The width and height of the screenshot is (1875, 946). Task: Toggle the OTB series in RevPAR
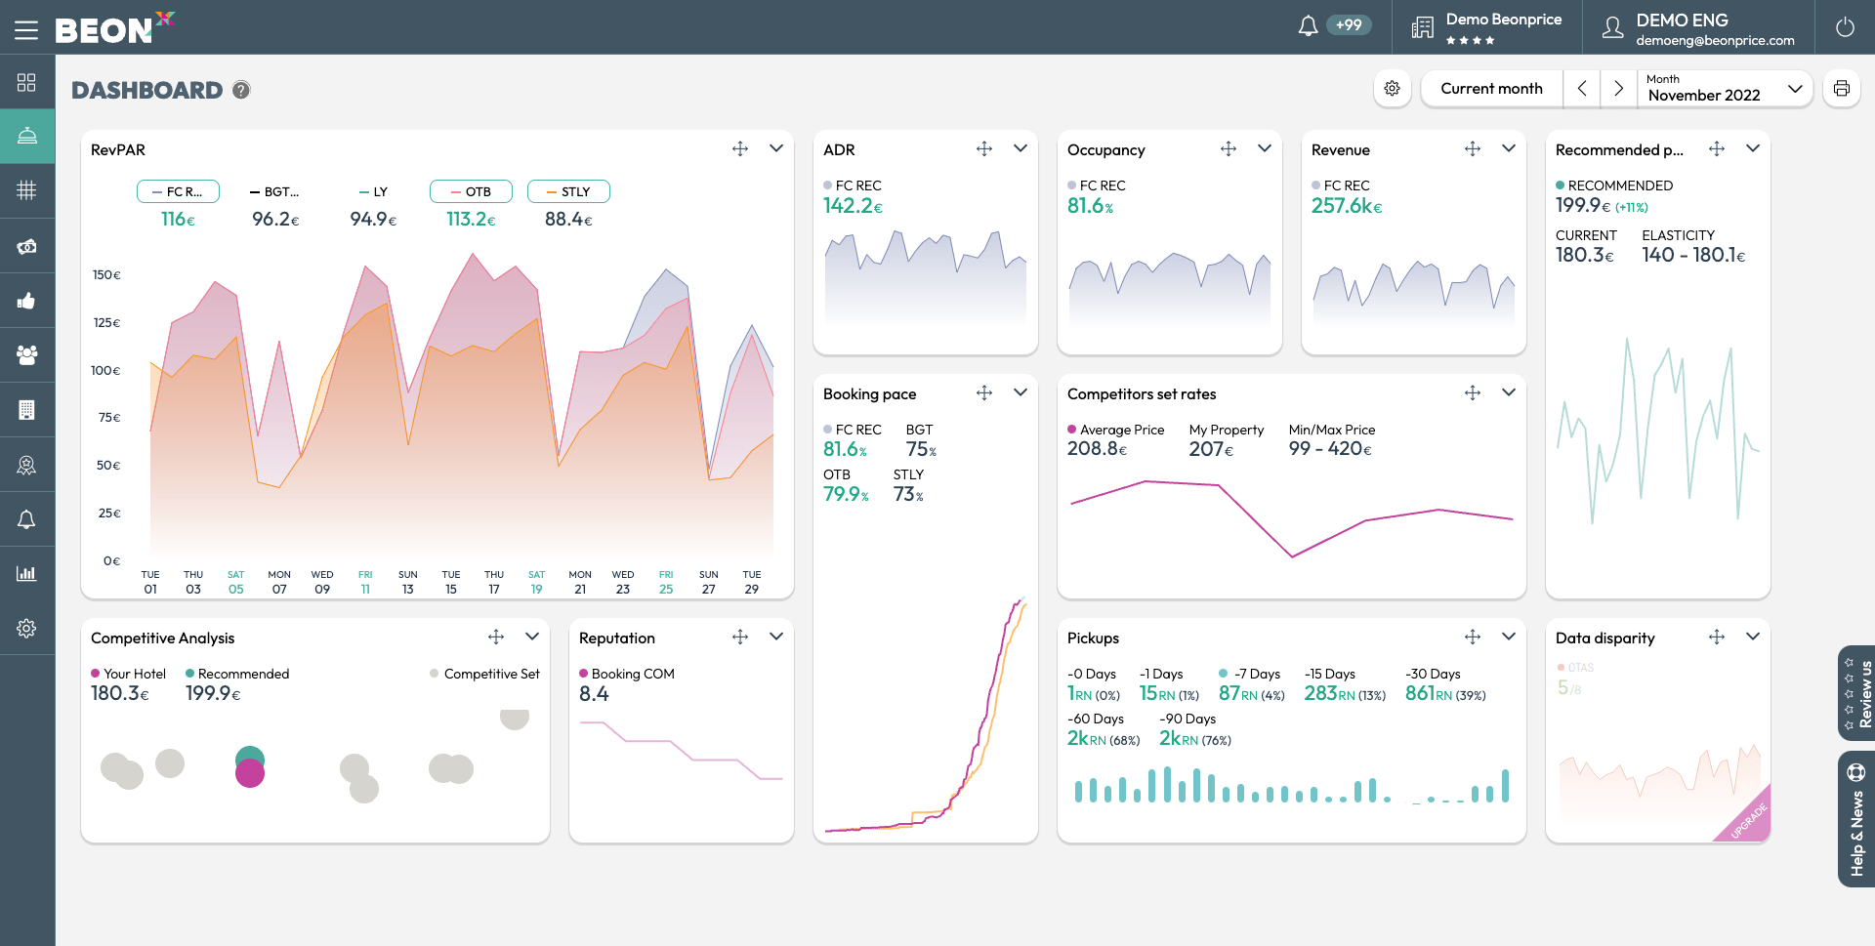point(471,191)
